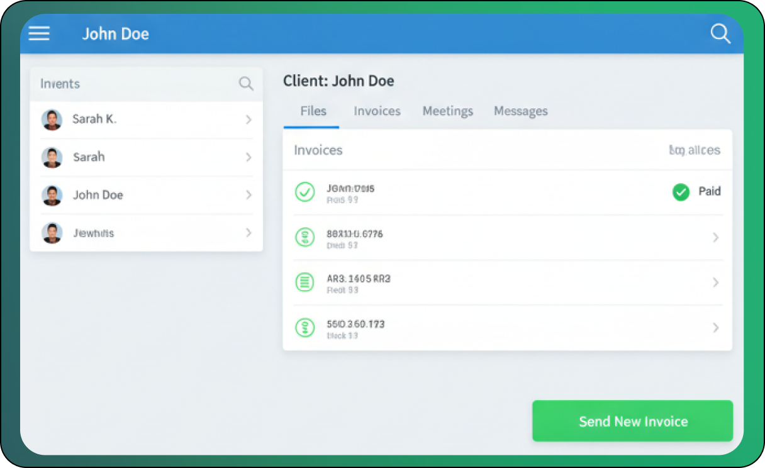This screenshot has height=468, width=765.
Task: Click Sarah K.'s avatar picture
Action: [52, 120]
